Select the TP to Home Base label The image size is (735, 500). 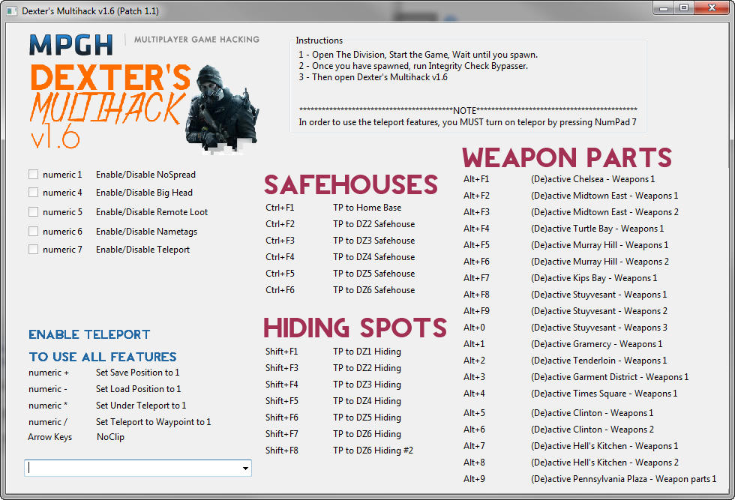click(x=367, y=208)
